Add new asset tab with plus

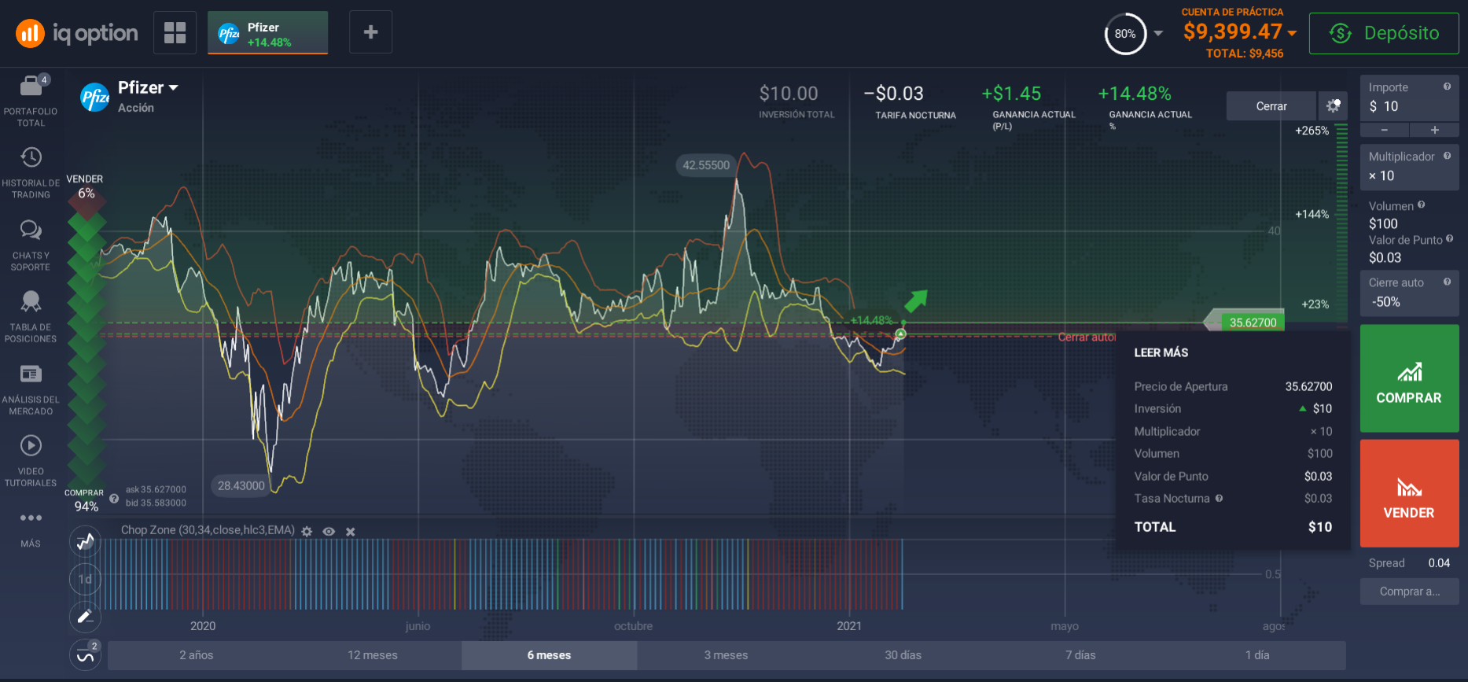[370, 32]
